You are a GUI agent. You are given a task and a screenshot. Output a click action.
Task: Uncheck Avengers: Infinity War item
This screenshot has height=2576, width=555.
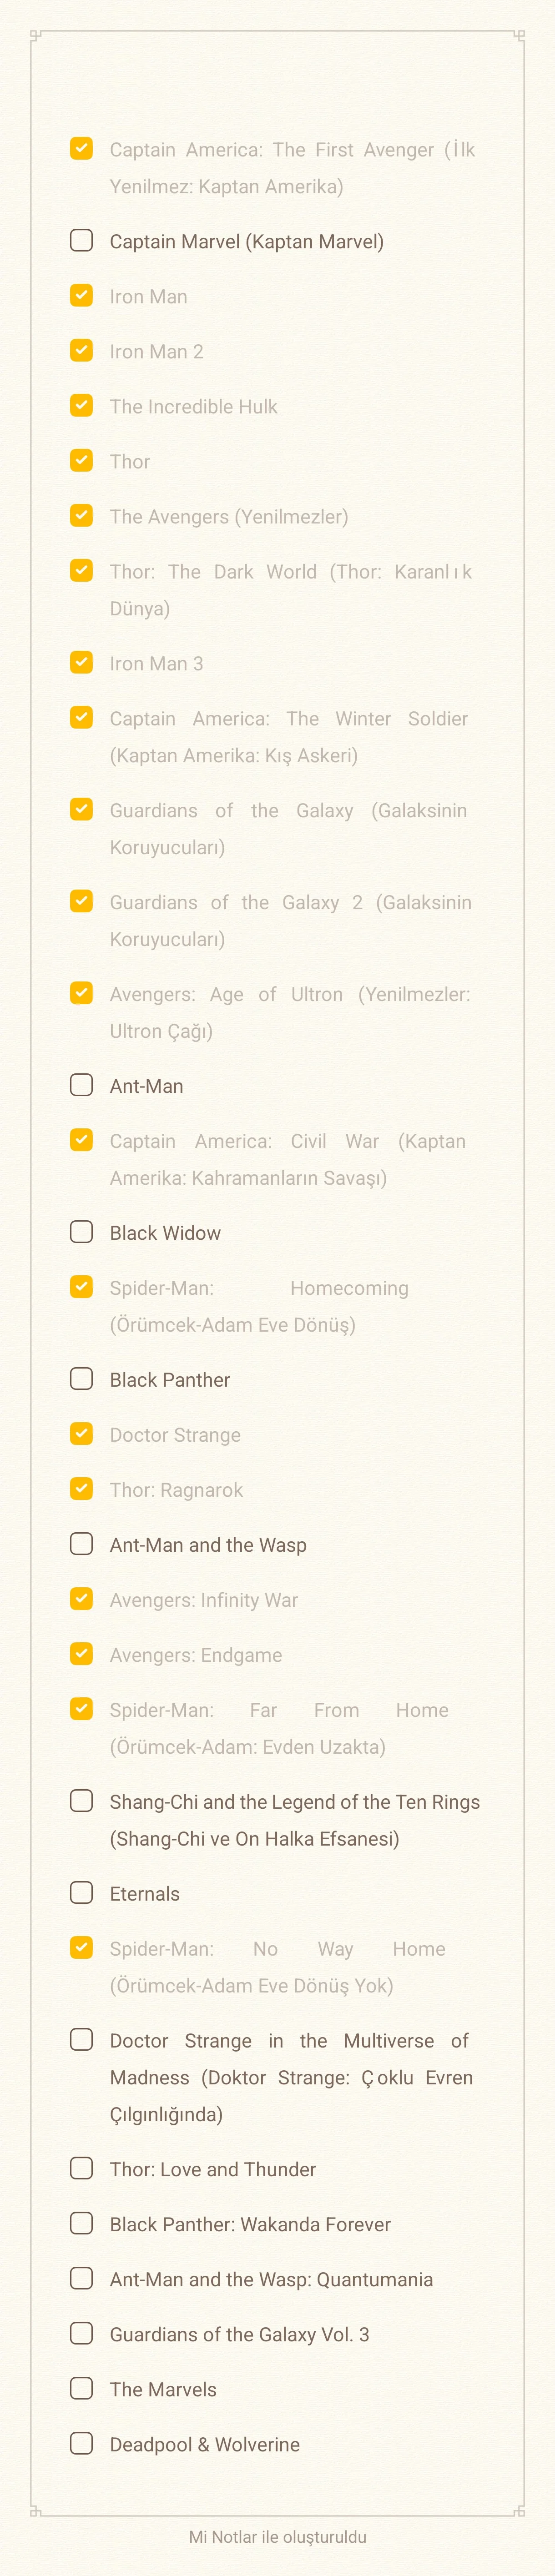82,1599
